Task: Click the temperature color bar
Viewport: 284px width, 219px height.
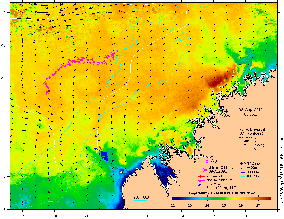Action: [x=221, y=199]
